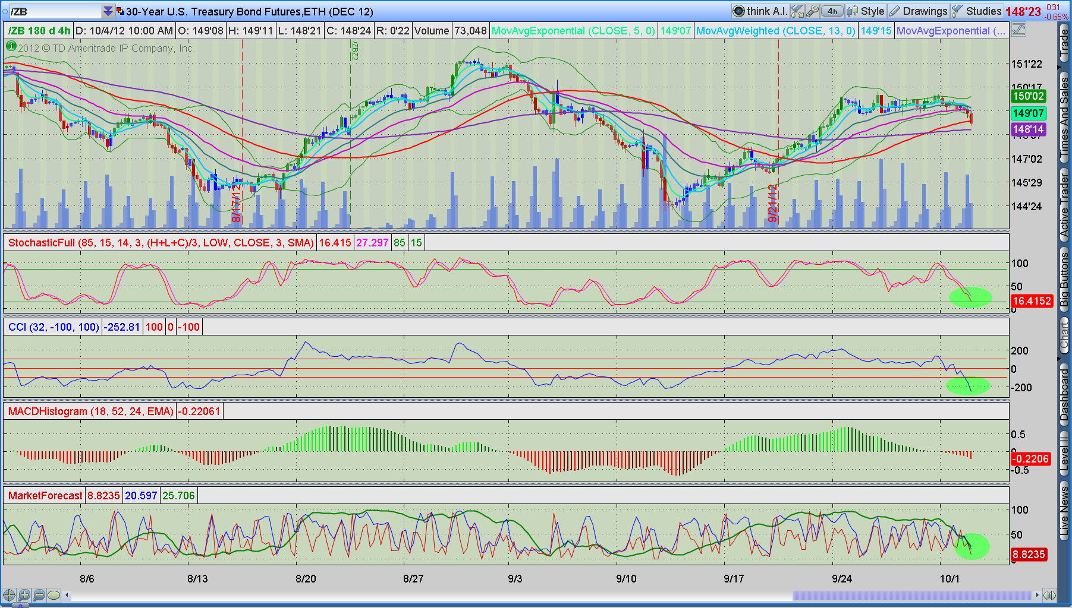
Task: Open the Drawings menu
Action: coord(919,11)
